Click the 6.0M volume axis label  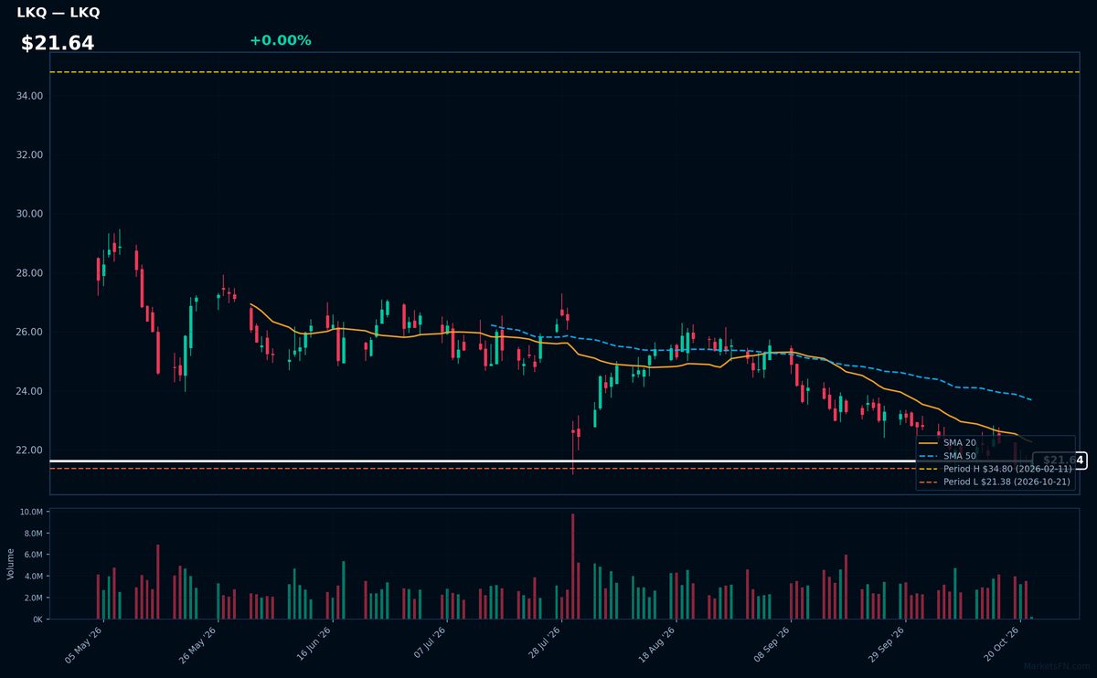pyautogui.click(x=34, y=555)
